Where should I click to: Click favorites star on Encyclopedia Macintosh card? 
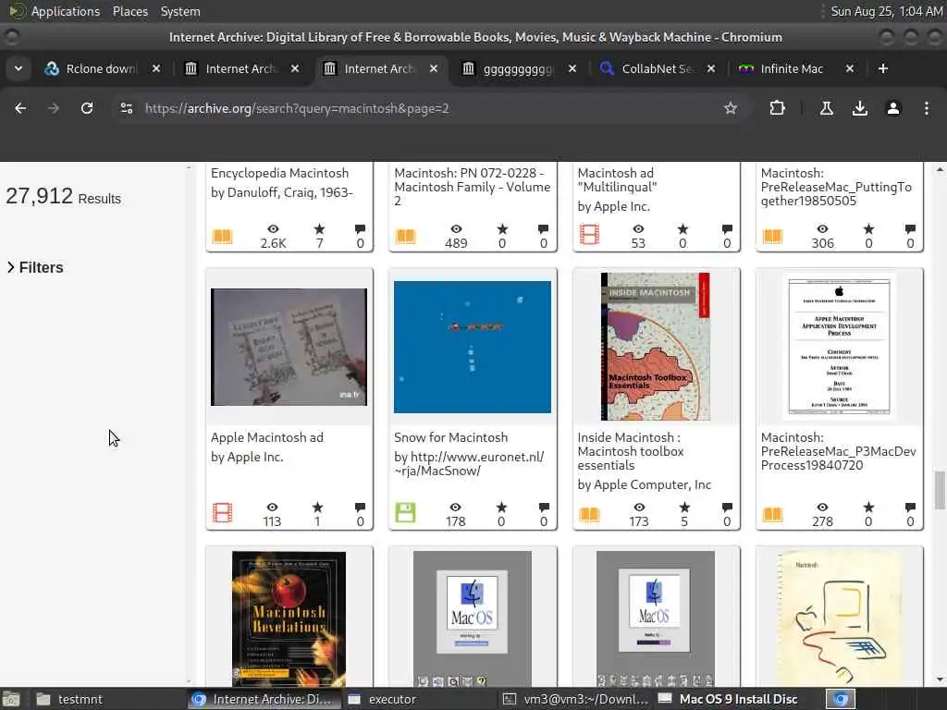click(x=319, y=229)
